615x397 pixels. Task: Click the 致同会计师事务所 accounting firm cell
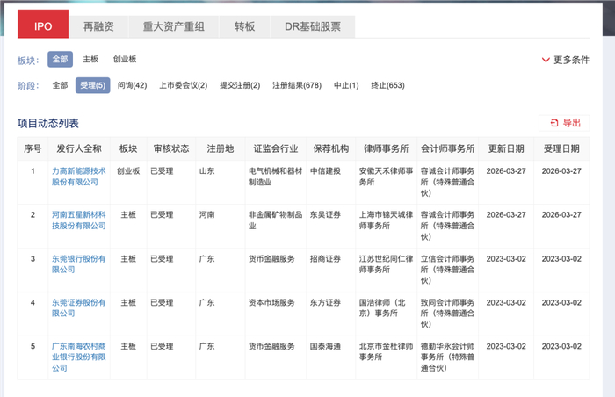(447, 314)
